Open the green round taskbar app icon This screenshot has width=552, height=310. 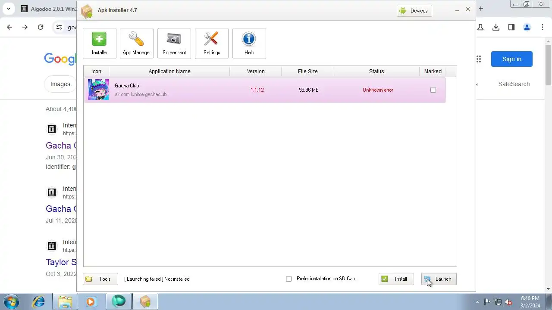coord(118,301)
